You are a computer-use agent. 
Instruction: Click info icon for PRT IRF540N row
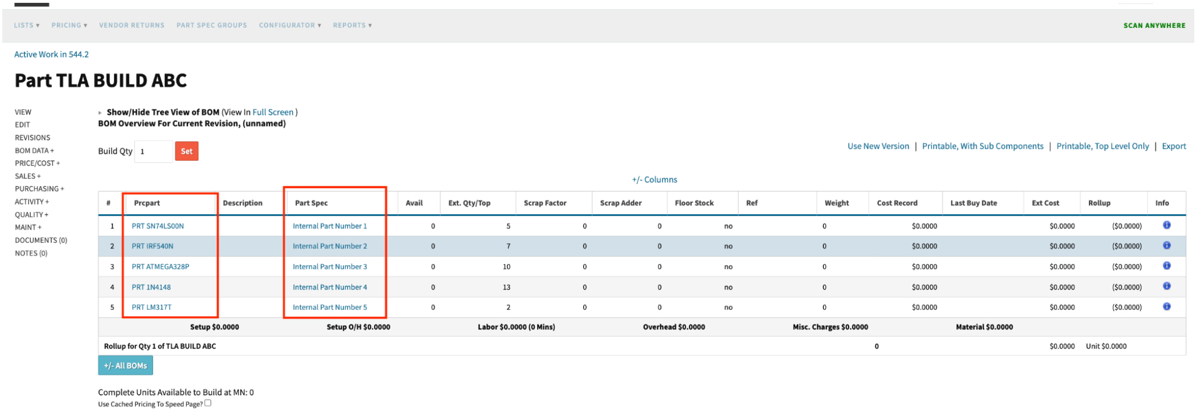(1166, 246)
